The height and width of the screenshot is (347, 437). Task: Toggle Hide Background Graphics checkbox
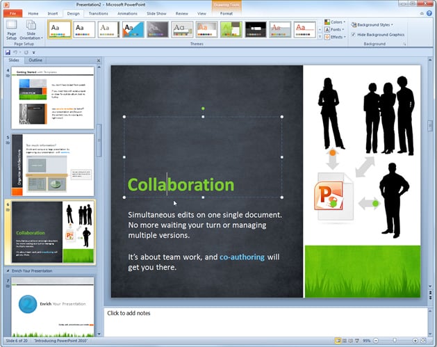pos(354,35)
